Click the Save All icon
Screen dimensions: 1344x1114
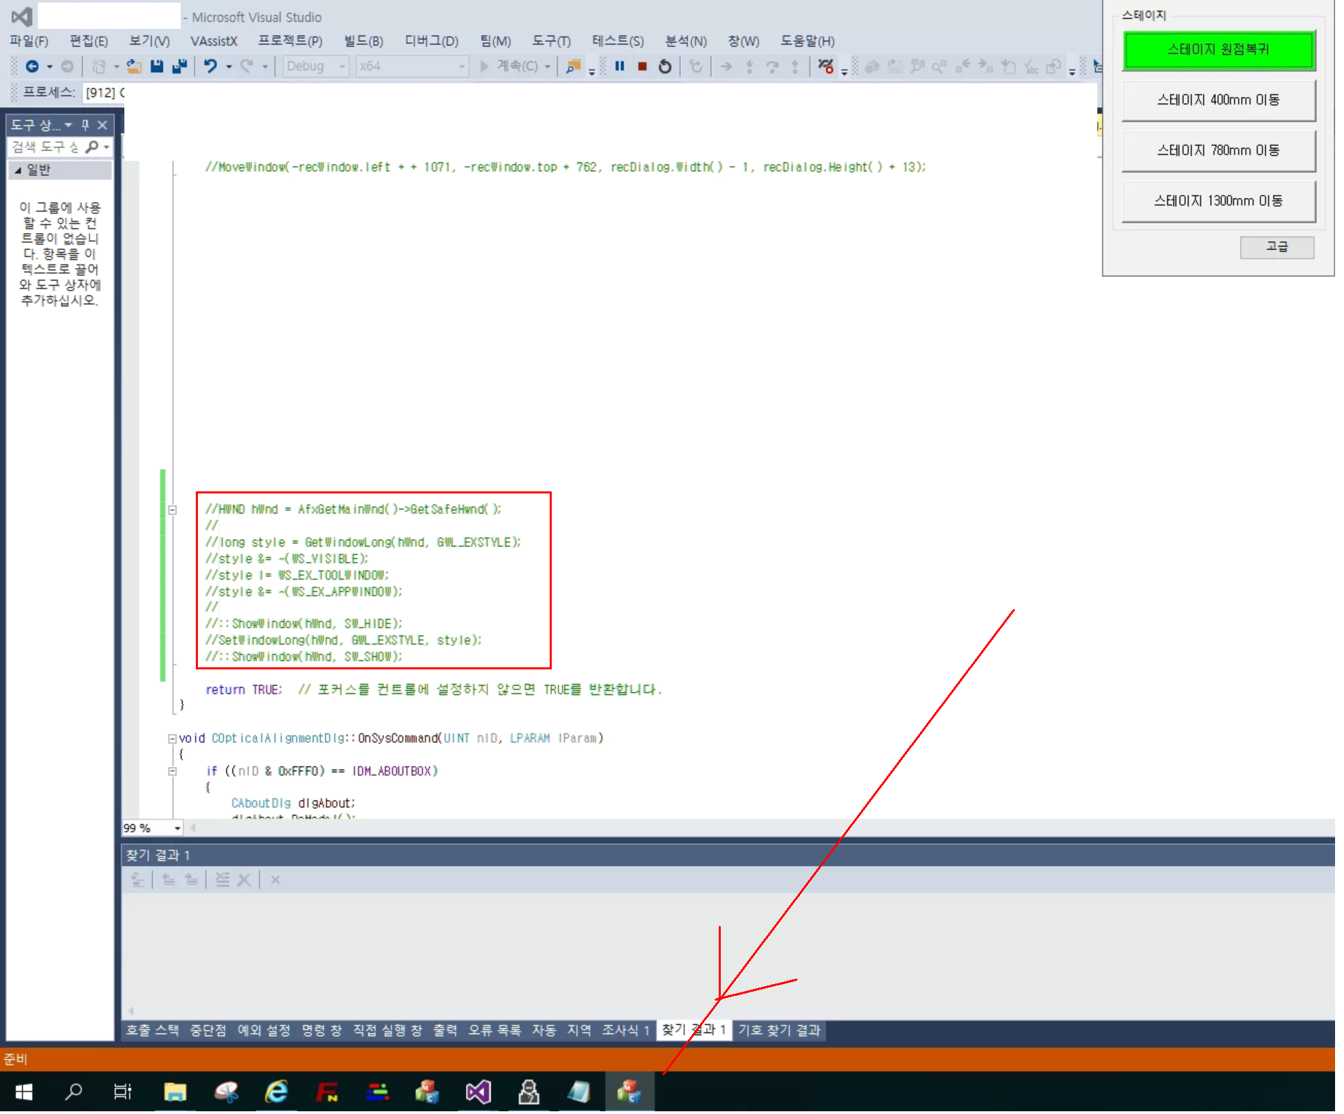[x=179, y=66]
